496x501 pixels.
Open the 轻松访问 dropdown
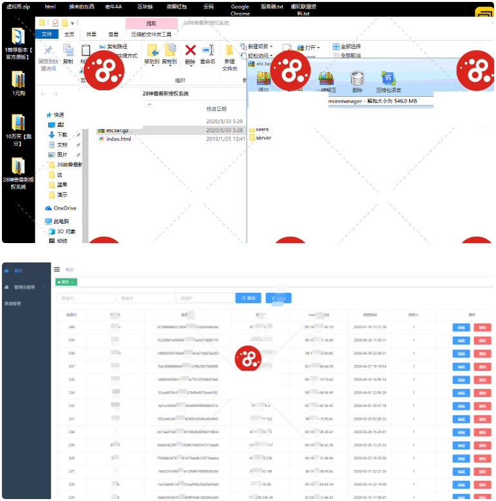point(257,55)
